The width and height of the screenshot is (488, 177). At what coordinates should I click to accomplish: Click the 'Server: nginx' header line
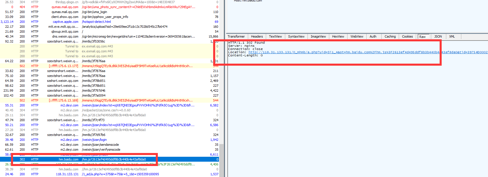pos(242,46)
